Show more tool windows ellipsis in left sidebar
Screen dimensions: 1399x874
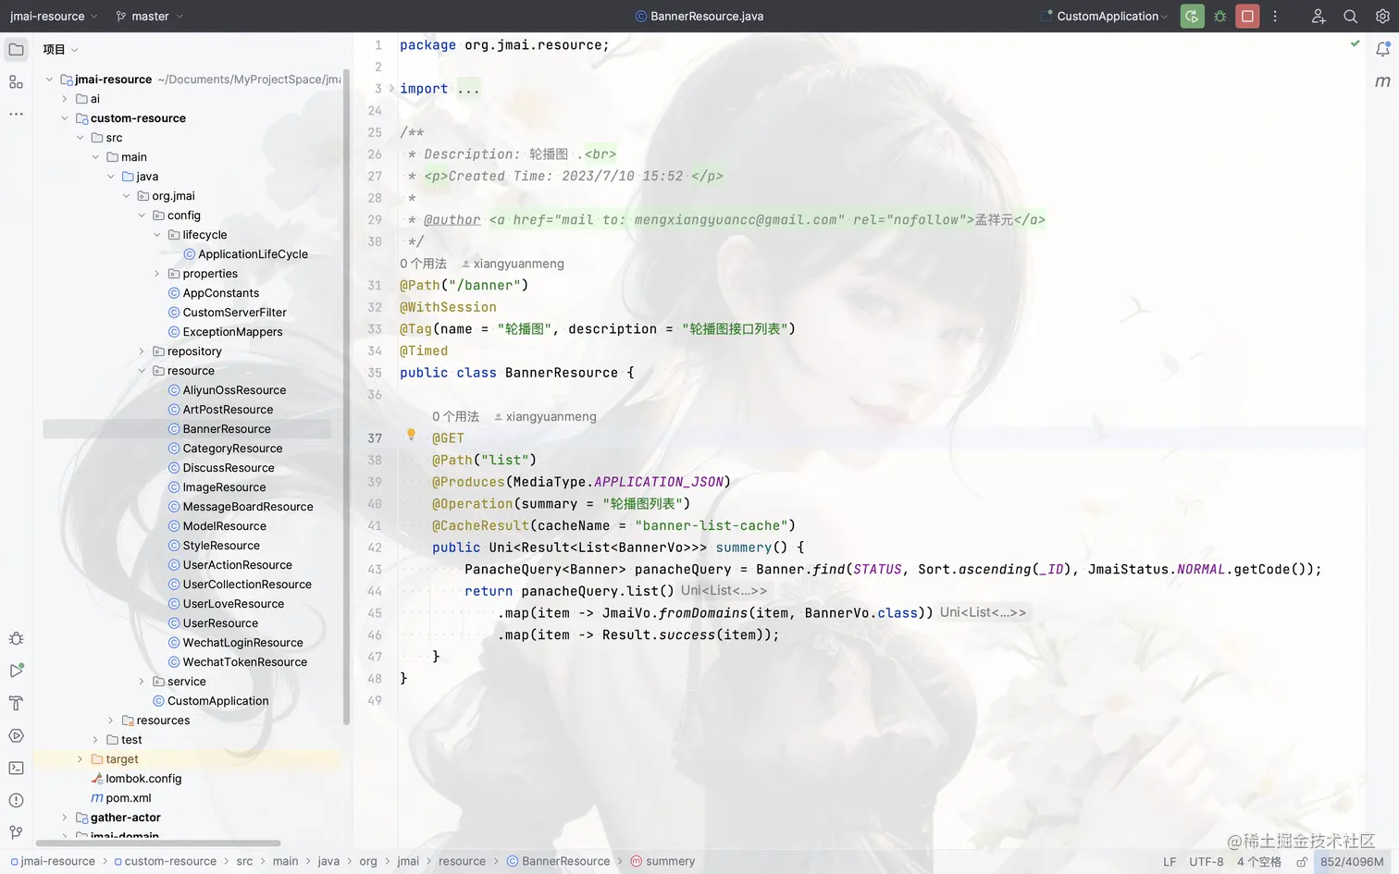[x=16, y=115]
